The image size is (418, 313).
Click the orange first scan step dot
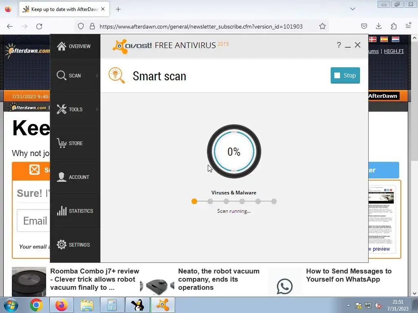coord(194,201)
